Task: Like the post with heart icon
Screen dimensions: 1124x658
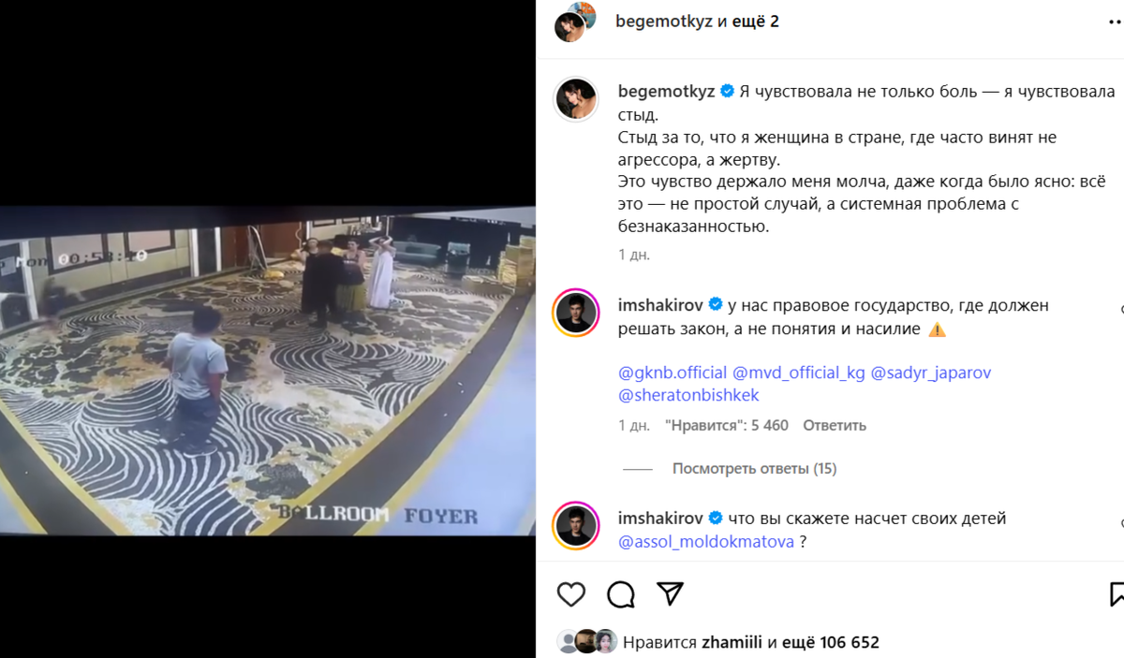Action: click(571, 594)
